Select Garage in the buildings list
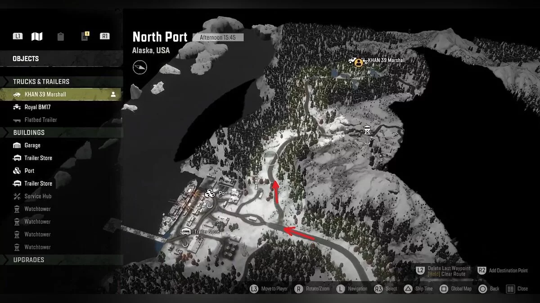The width and height of the screenshot is (540, 303). pyautogui.click(x=61, y=145)
